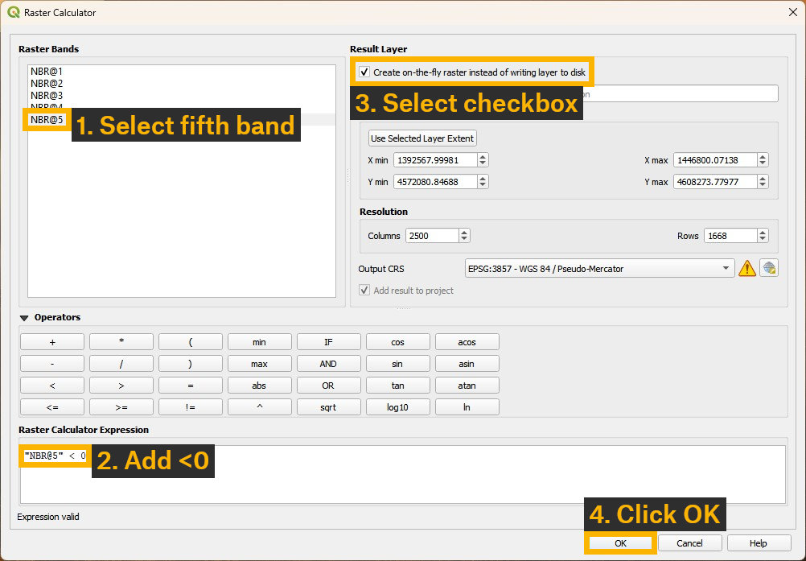The width and height of the screenshot is (806, 561).
Task: Click the asin function button
Action: pyautogui.click(x=467, y=364)
